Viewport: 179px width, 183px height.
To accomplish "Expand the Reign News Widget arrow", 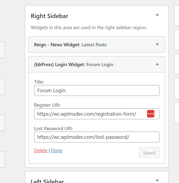I will point(157,44).
